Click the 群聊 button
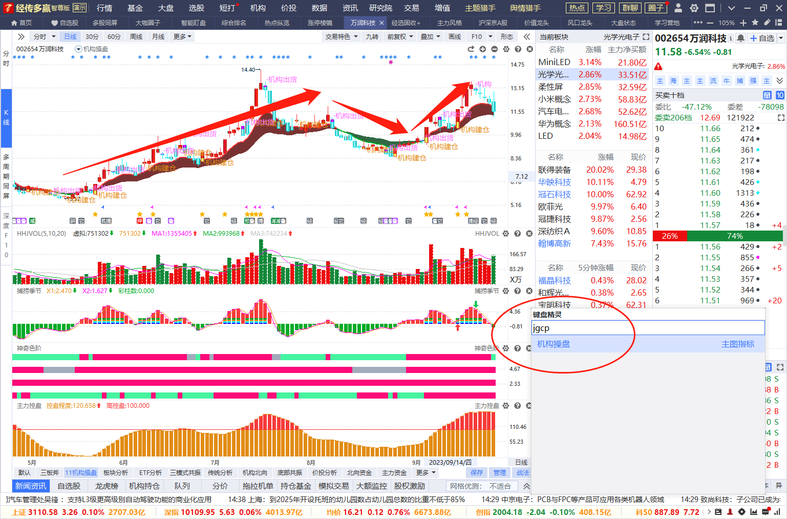The height and width of the screenshot is (519, 787). 630,8
